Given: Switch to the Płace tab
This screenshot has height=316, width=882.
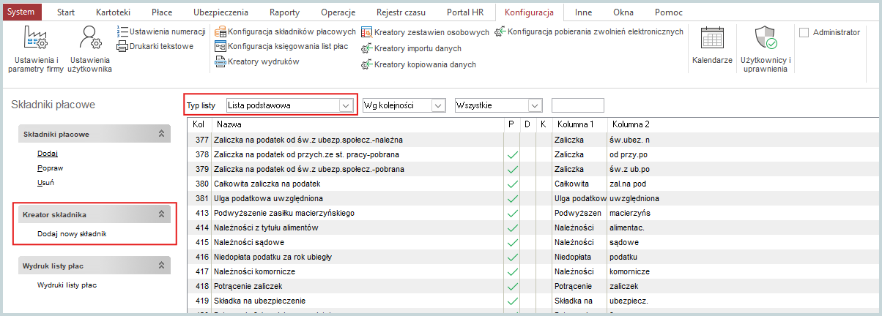Looking at the screenshot, I should (x=162, y=12).
